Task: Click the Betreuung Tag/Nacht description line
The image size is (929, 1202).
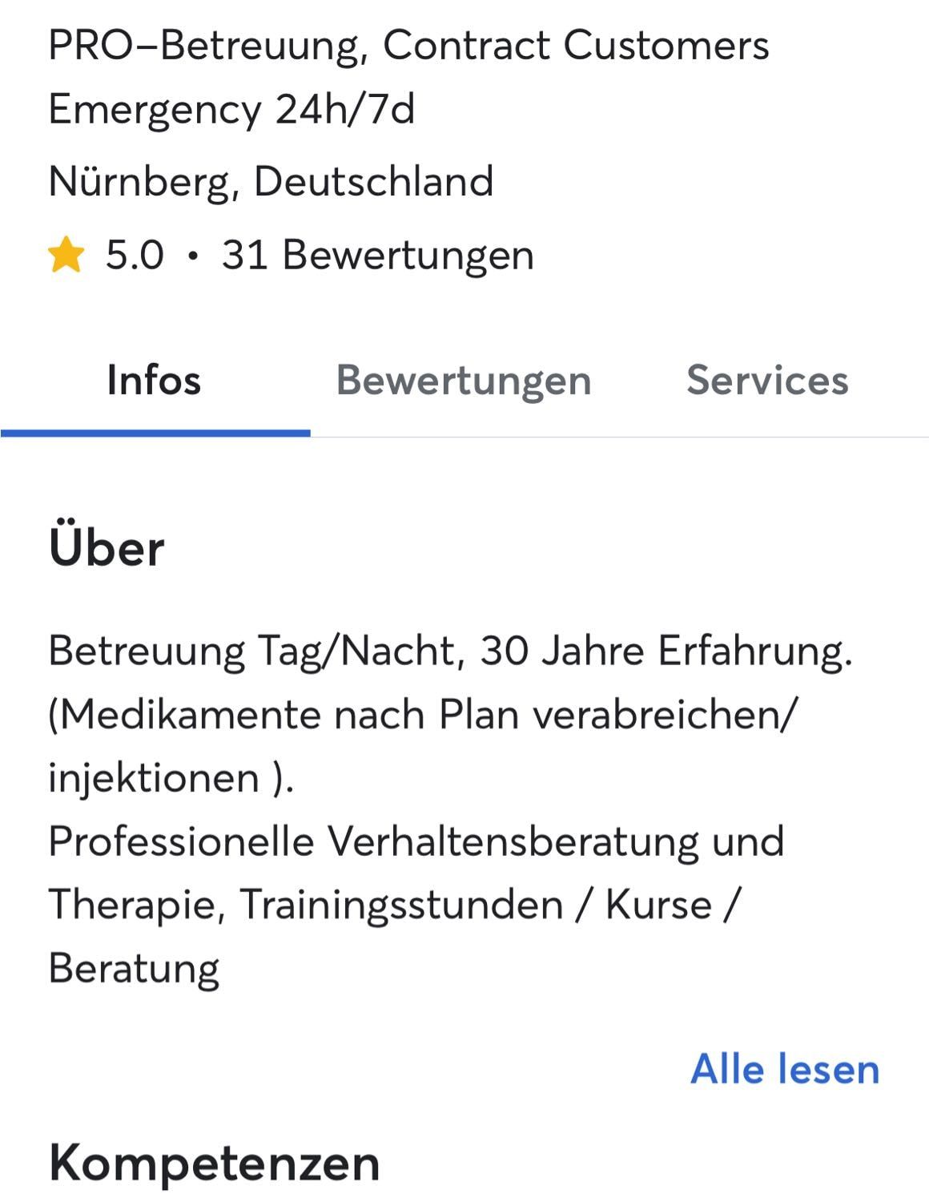Action: [x=450, y=651]
